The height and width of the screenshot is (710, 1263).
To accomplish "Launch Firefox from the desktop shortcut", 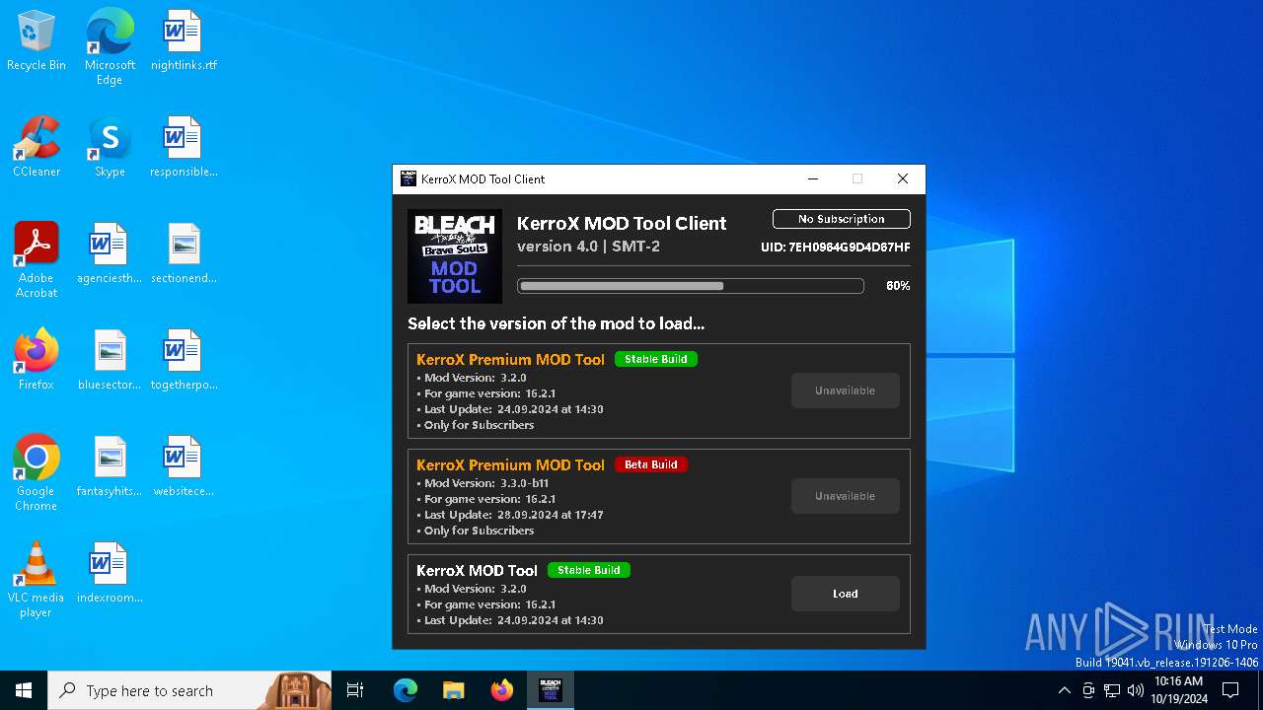I will tap(37, 361).
